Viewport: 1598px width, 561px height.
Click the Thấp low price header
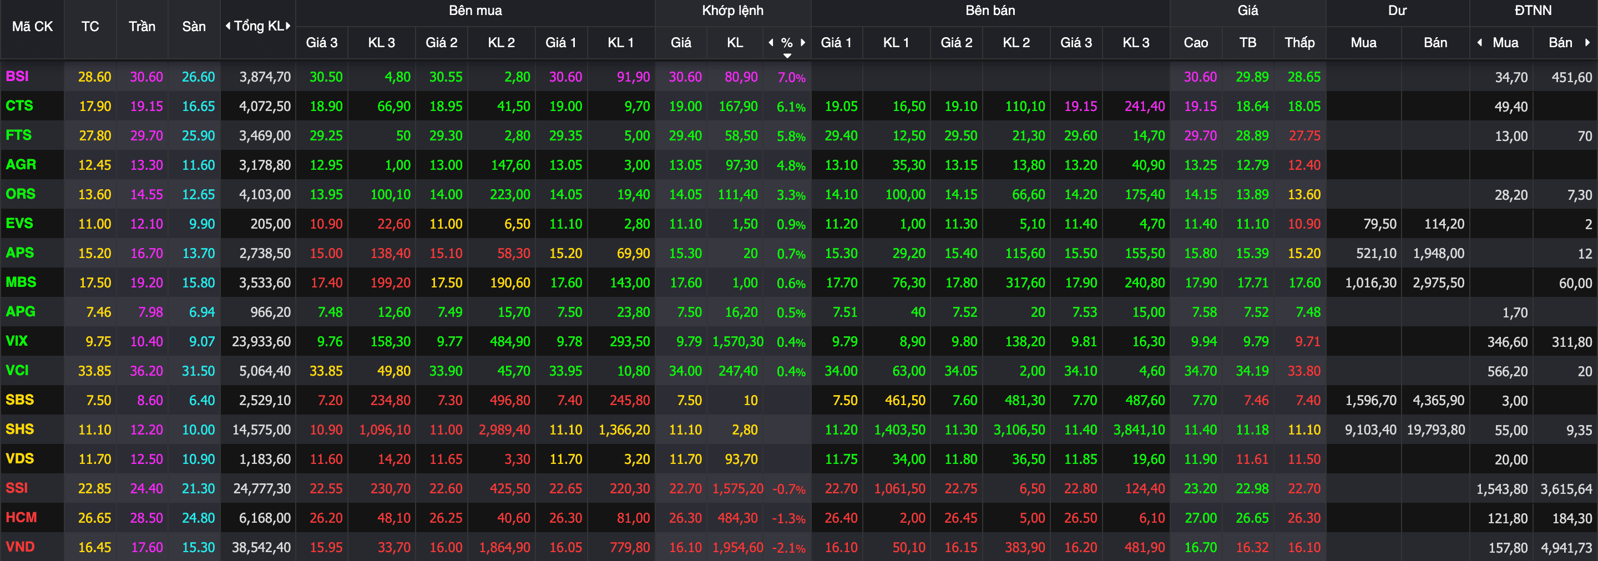tap(1299, 42)
